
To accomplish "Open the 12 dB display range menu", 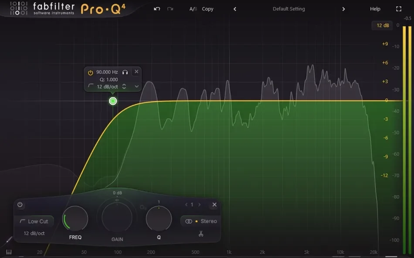I will click(382, 25).
